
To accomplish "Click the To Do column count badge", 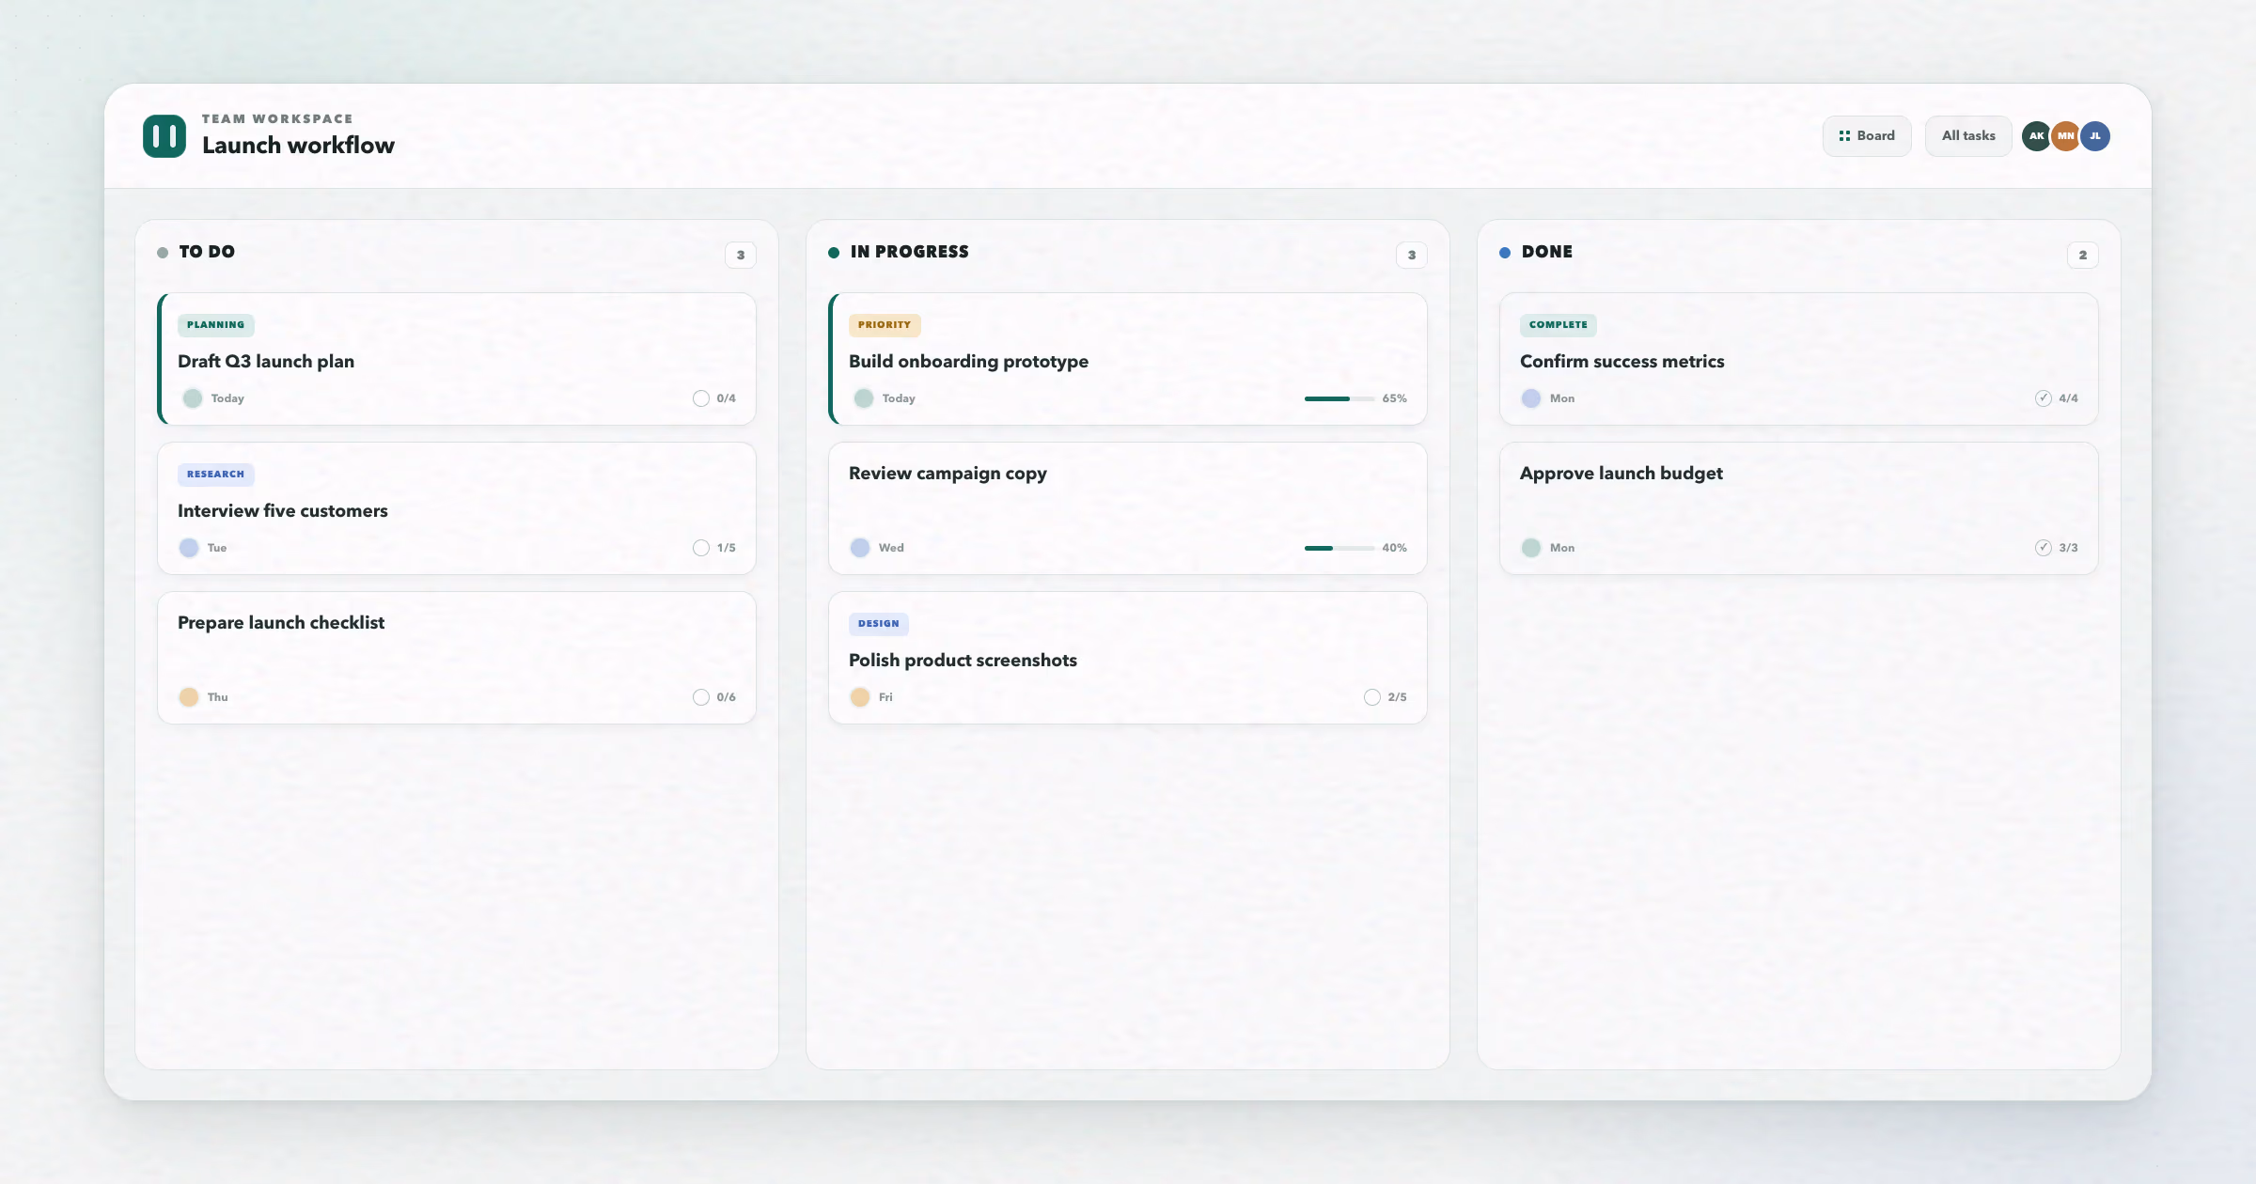I will 741,255.
